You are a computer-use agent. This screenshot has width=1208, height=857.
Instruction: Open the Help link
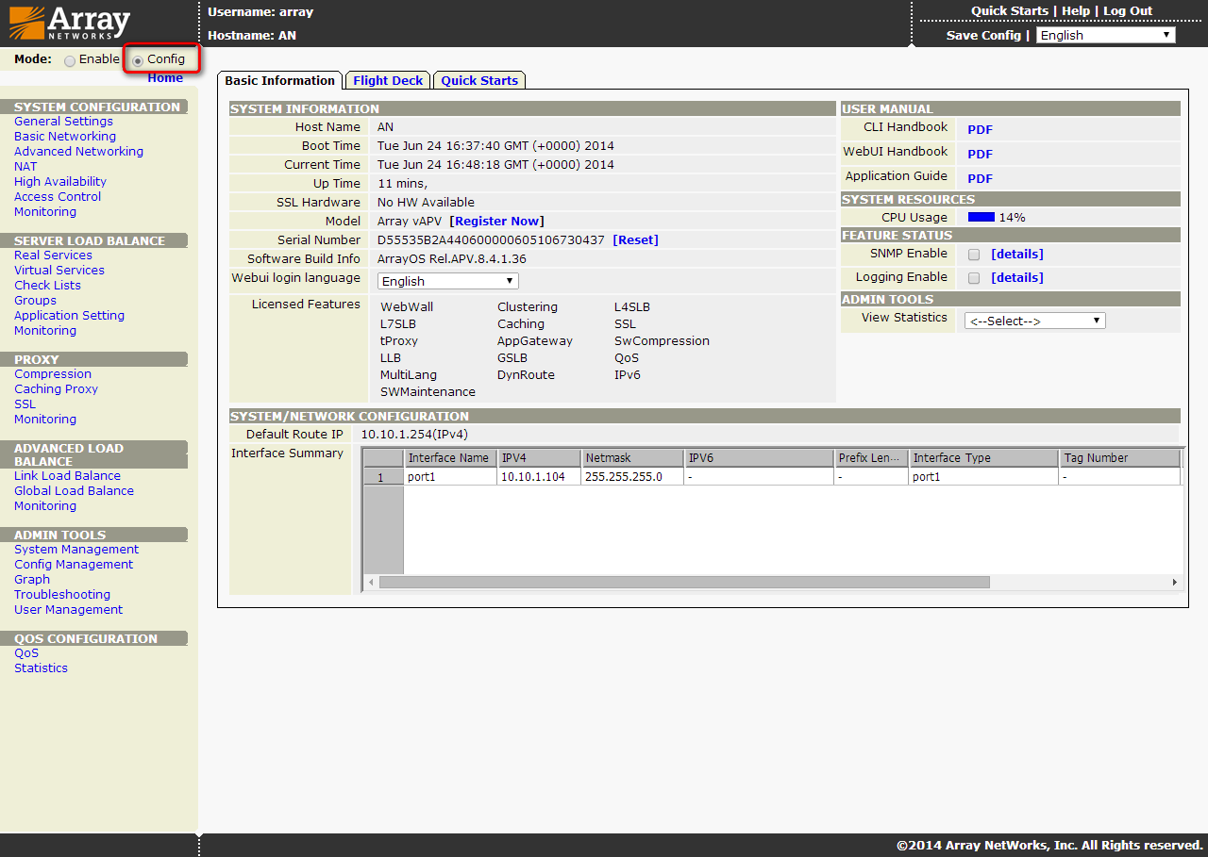click(1076, 11)
